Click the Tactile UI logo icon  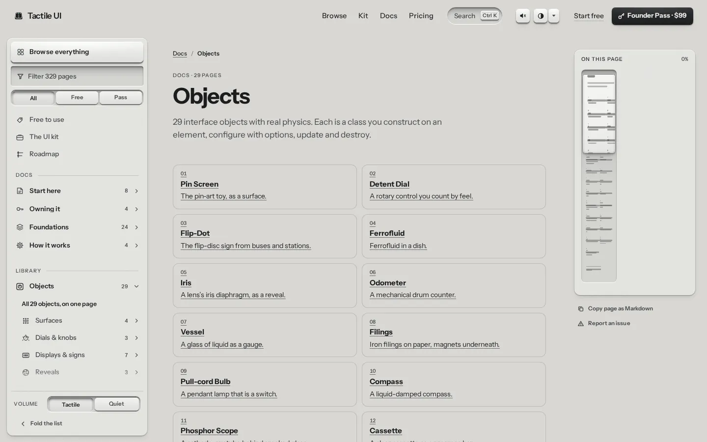(19, 16)
